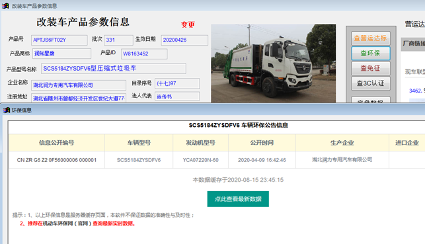
Task: Click the 批次 field showing 331
Action: 118,40
